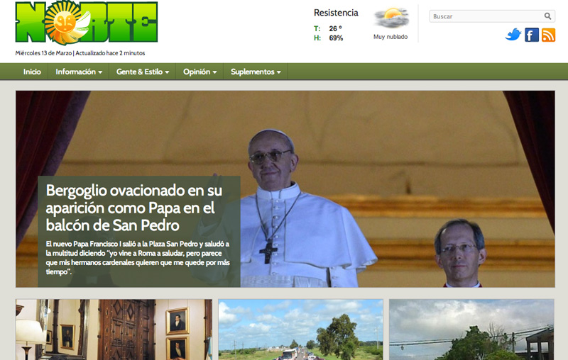Subscribe via the orange RSS icon
The width and height of the screenshot is (568, 360).
tap(548, 35)
